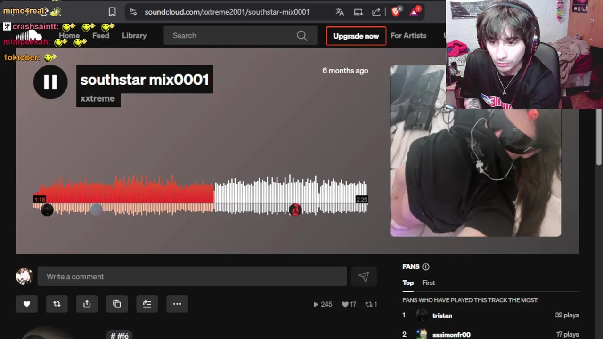
Task: Click Upgrade now button
Action: (x=356, y=36)
